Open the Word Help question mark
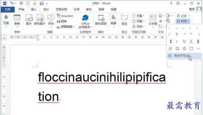The height and width of the screenshot is (115, 203). click(x=171, y=4)
